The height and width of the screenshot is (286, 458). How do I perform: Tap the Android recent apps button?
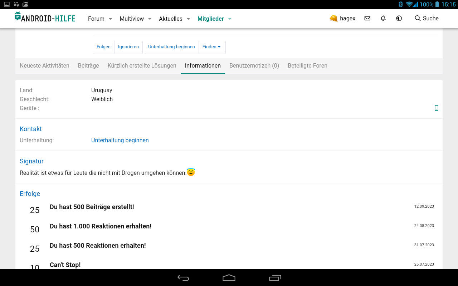(275, 278)
